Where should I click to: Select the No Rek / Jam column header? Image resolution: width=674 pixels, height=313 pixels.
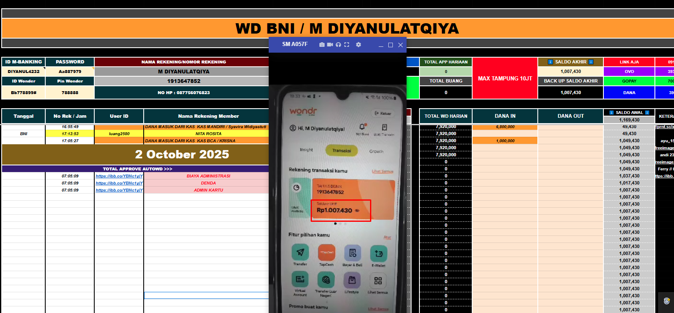[70, 116]
